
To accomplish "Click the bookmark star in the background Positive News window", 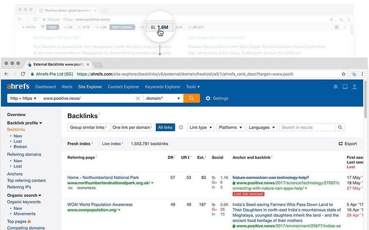I will [x=331, y=19].
